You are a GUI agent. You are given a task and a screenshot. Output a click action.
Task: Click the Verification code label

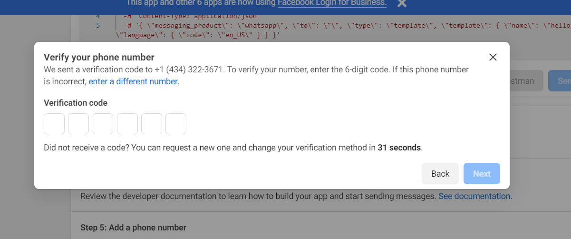pyautogui.click(x=76, y=103)
